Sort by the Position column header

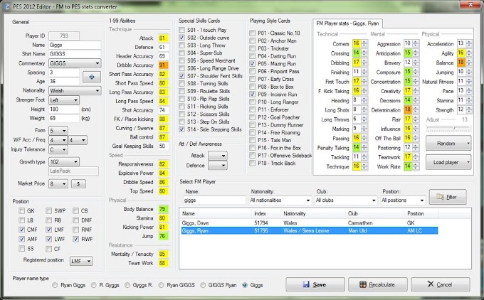tap(421, 214)
